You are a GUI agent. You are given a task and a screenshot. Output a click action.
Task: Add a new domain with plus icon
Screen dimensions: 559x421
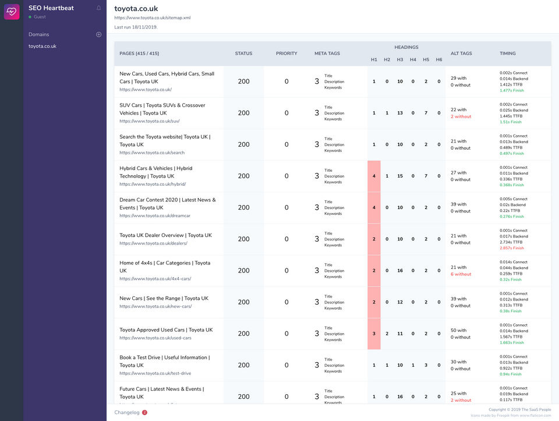(x=99, y=34)
